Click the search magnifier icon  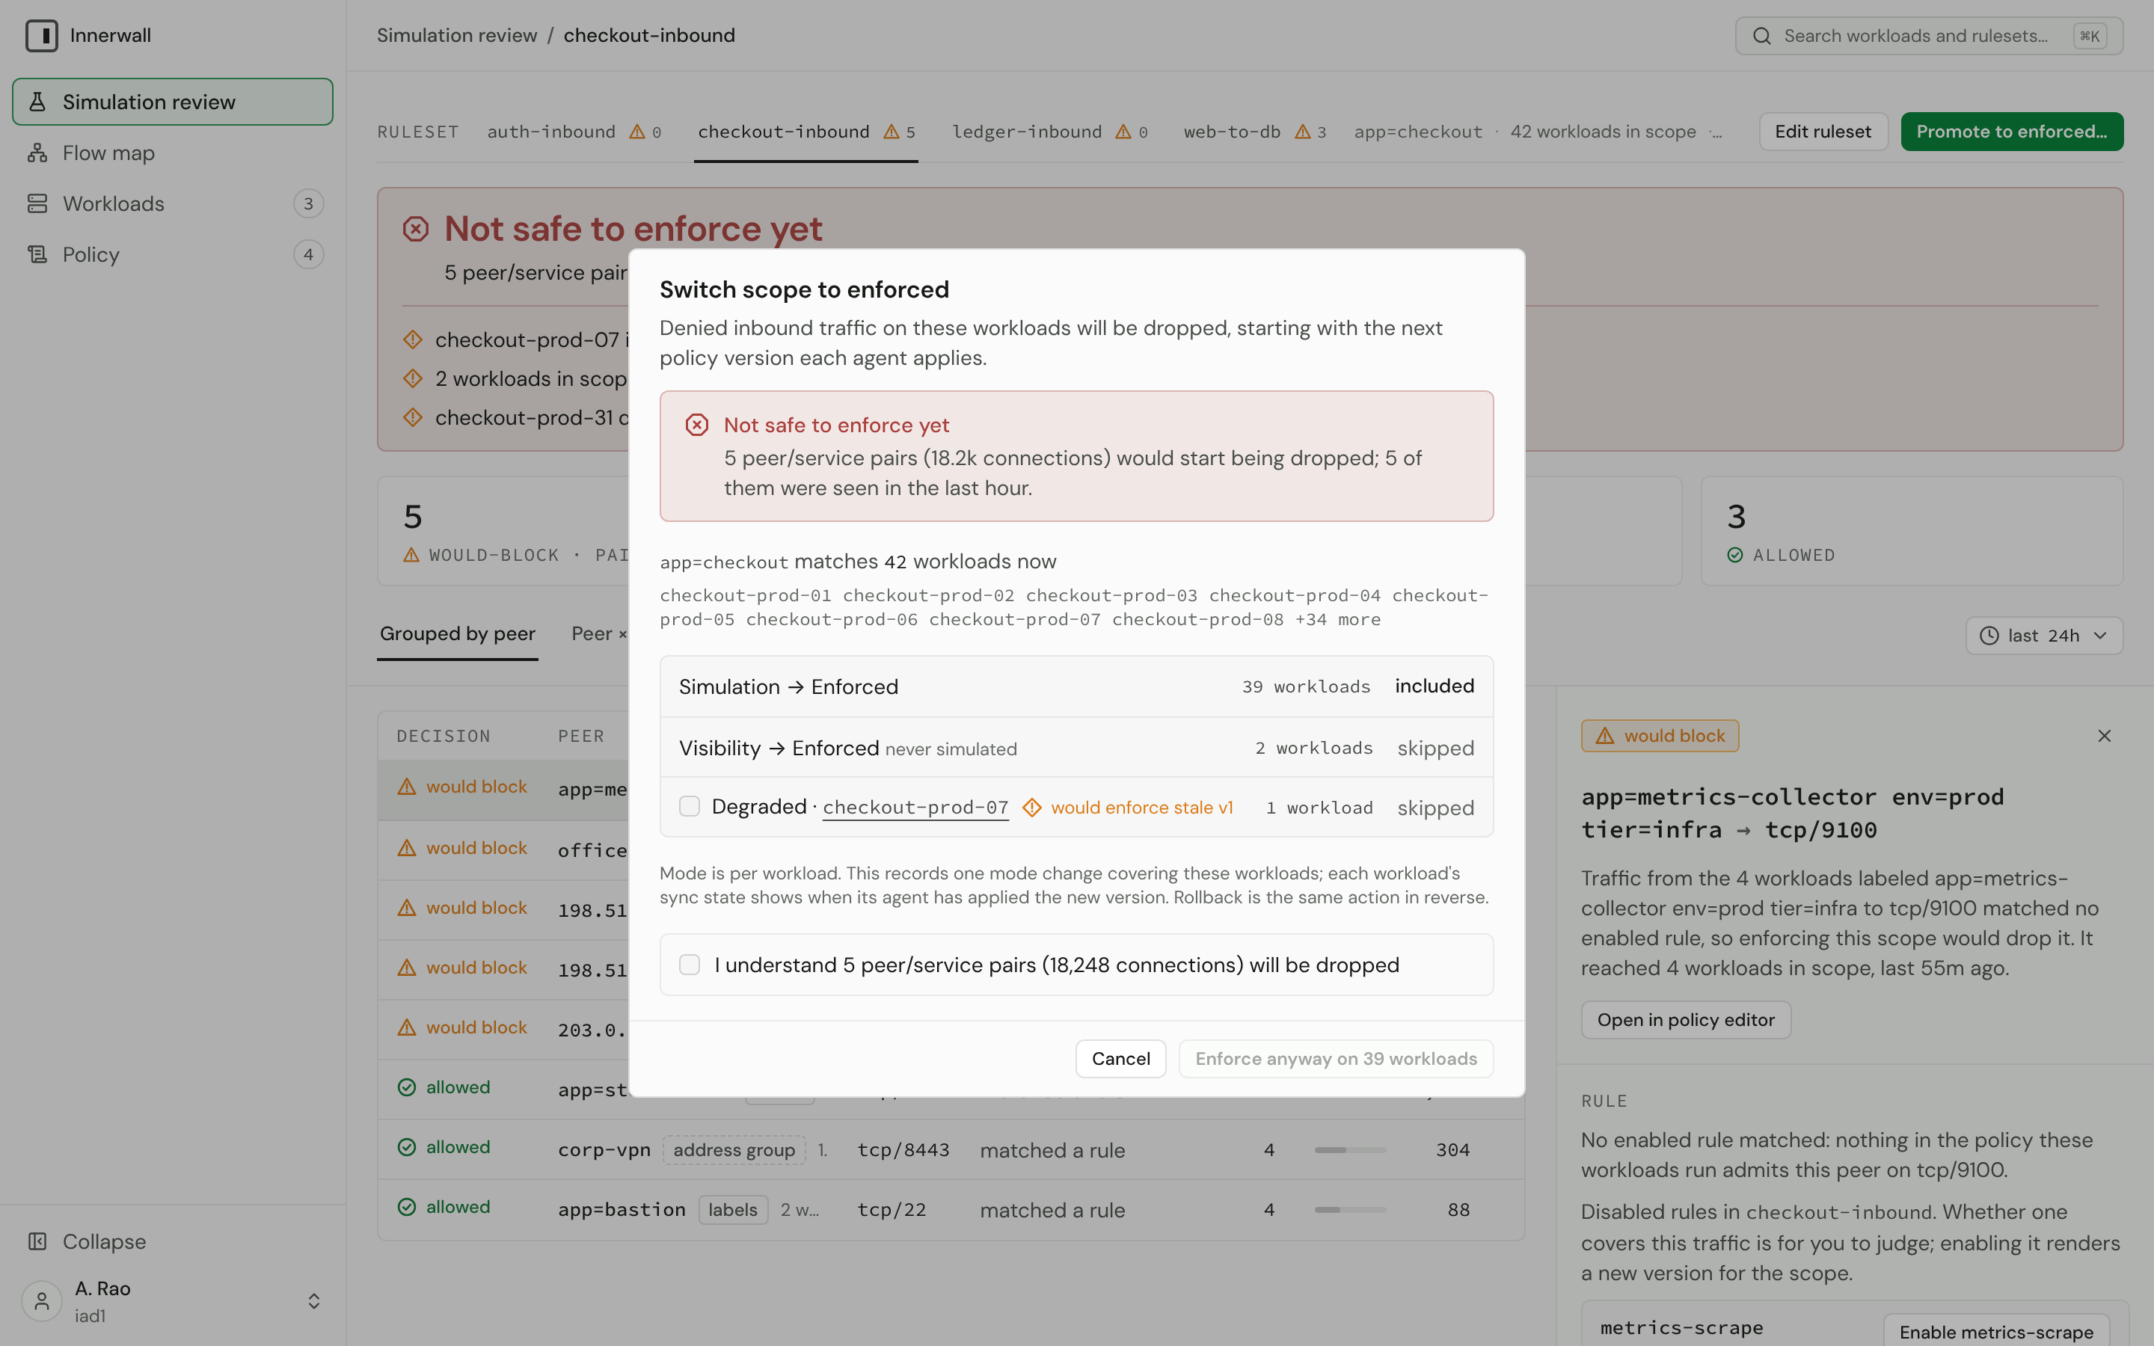point(1761,36)
